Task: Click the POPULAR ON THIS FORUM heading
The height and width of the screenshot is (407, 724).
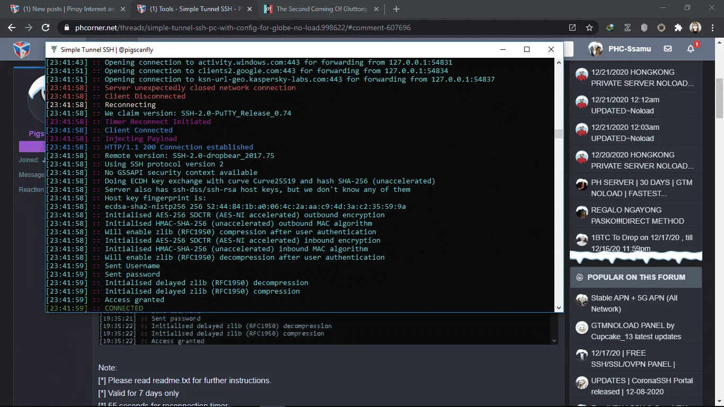Action: coord(636,277)
